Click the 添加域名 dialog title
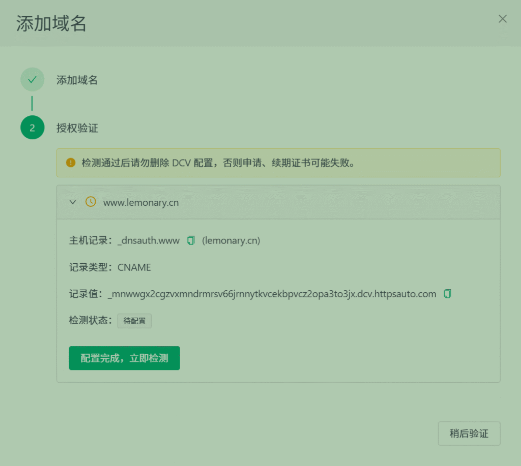 click(51, 23)
